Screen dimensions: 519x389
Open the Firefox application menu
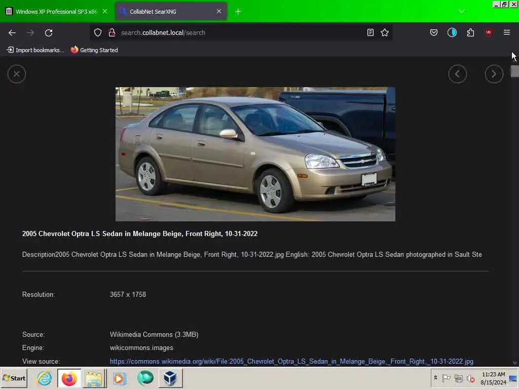(507, 32)
